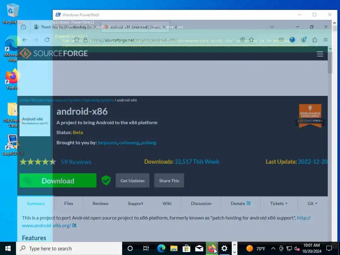
Task: Click the Share This button
Action: tap(169, 181)
